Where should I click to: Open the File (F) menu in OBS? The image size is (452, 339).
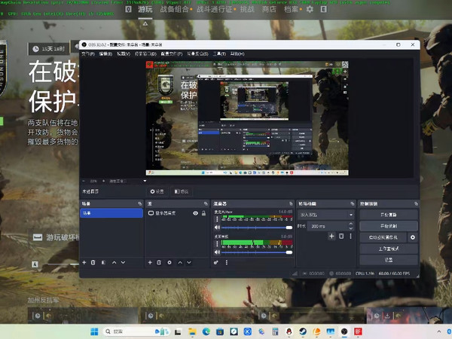click(x=88, y=54)
